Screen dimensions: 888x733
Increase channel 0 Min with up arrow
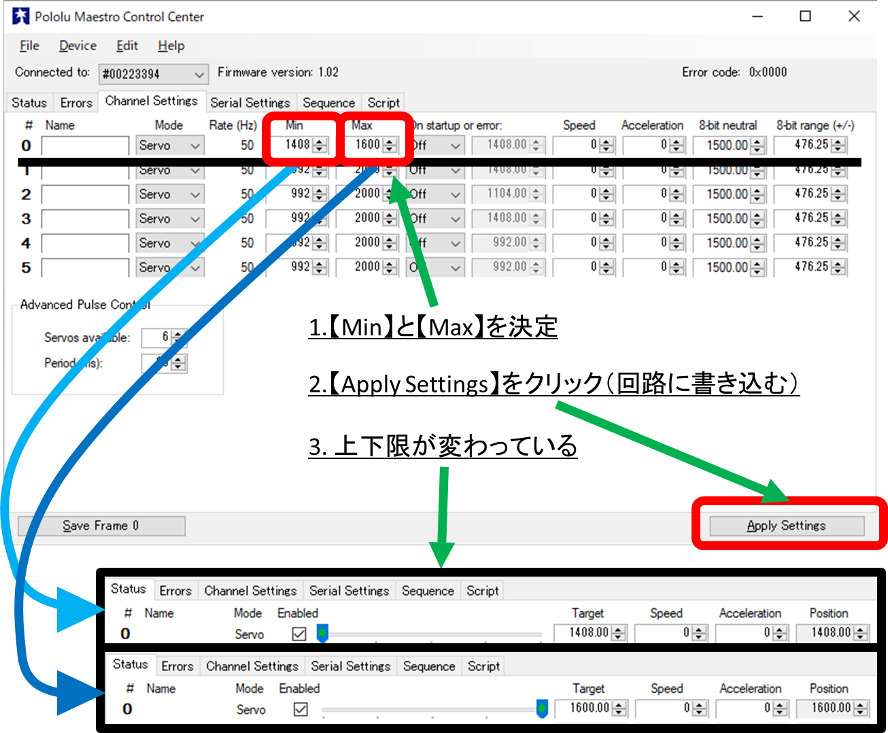(x=320, y=141)
